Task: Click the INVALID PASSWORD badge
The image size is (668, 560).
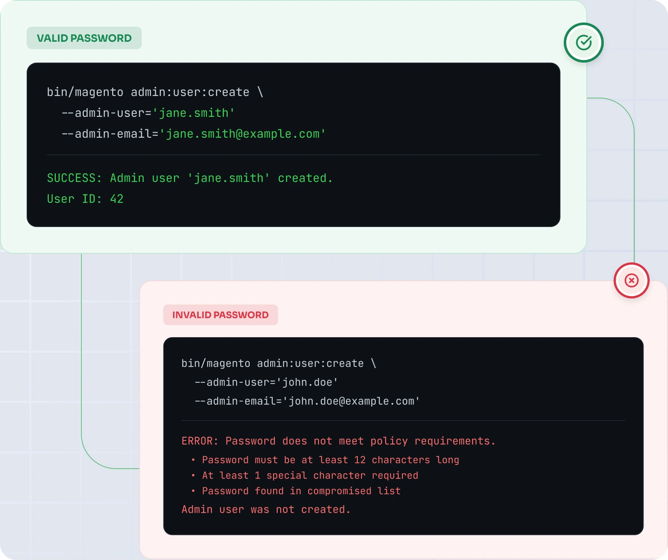Action: point(221,315)
